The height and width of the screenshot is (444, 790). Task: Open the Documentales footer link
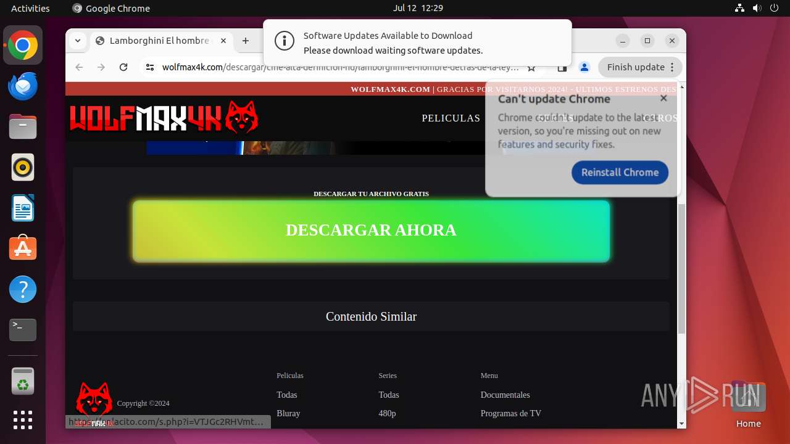505,395
